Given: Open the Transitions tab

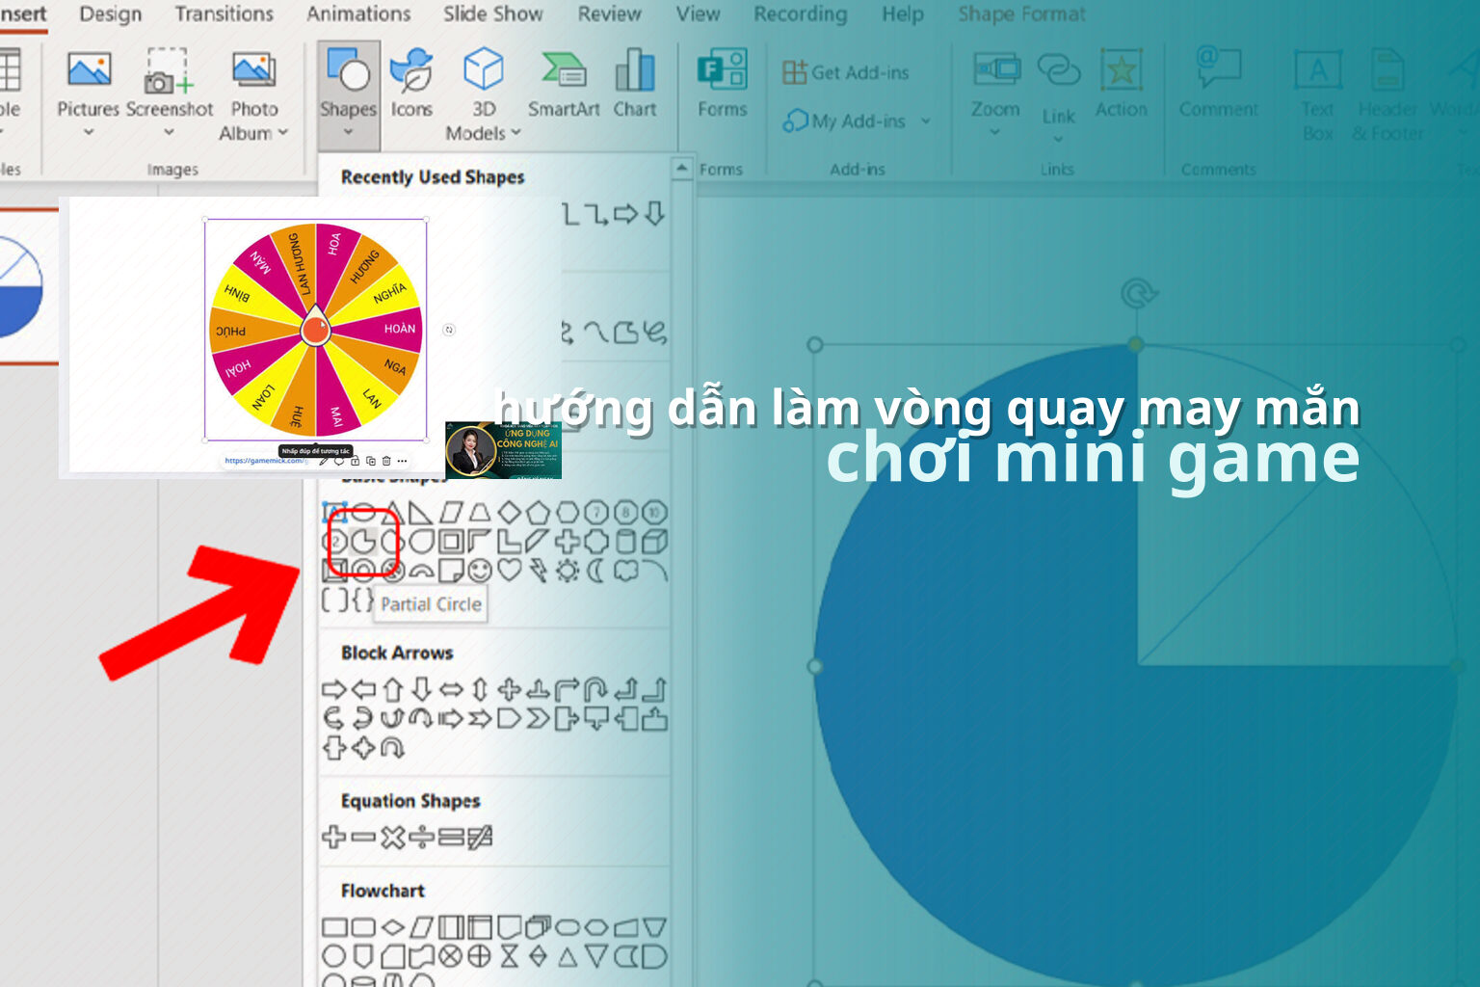Looking at the screenshot, I should click(224, 14).
